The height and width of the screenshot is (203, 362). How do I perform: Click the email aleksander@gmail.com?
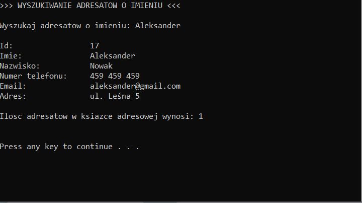pyautogui.click(x=135, y=86)
